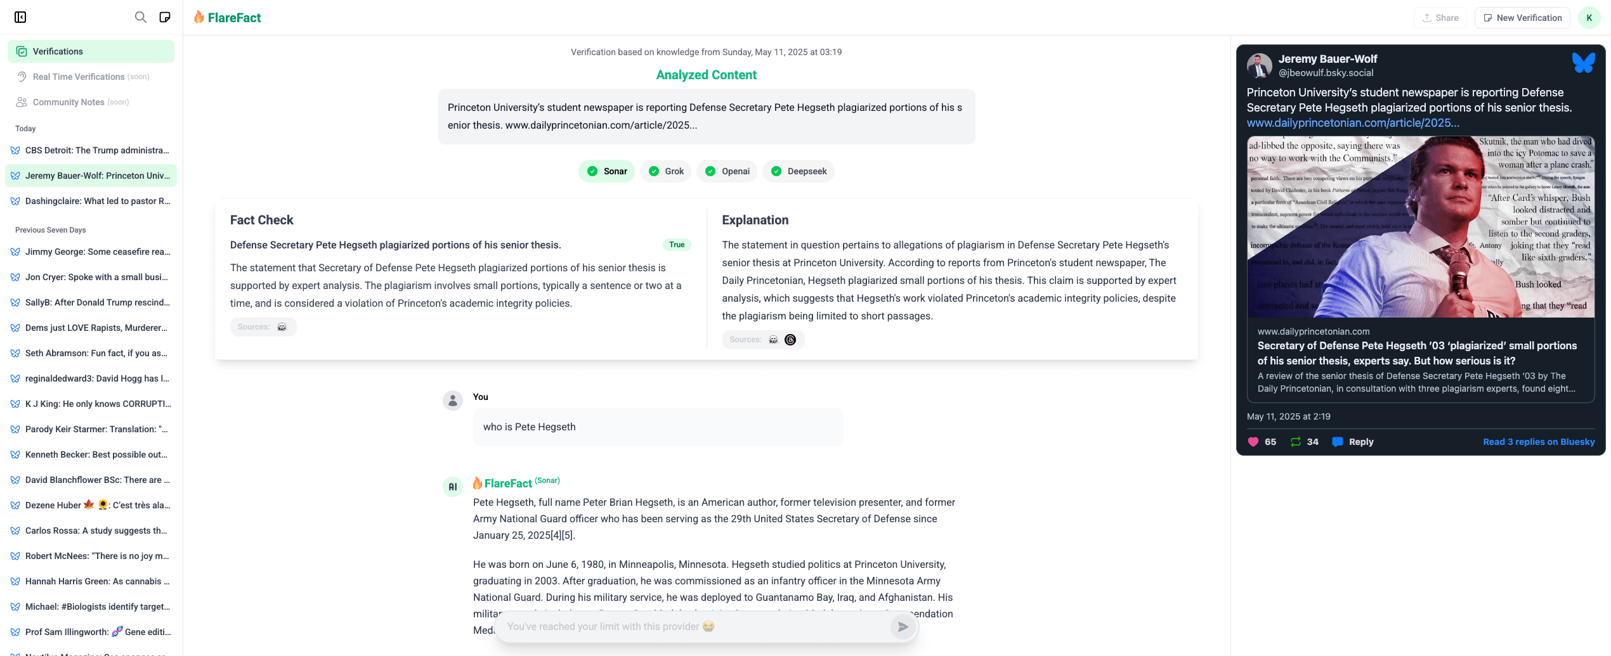Click the new note icon in sidebar

point(165,17)
